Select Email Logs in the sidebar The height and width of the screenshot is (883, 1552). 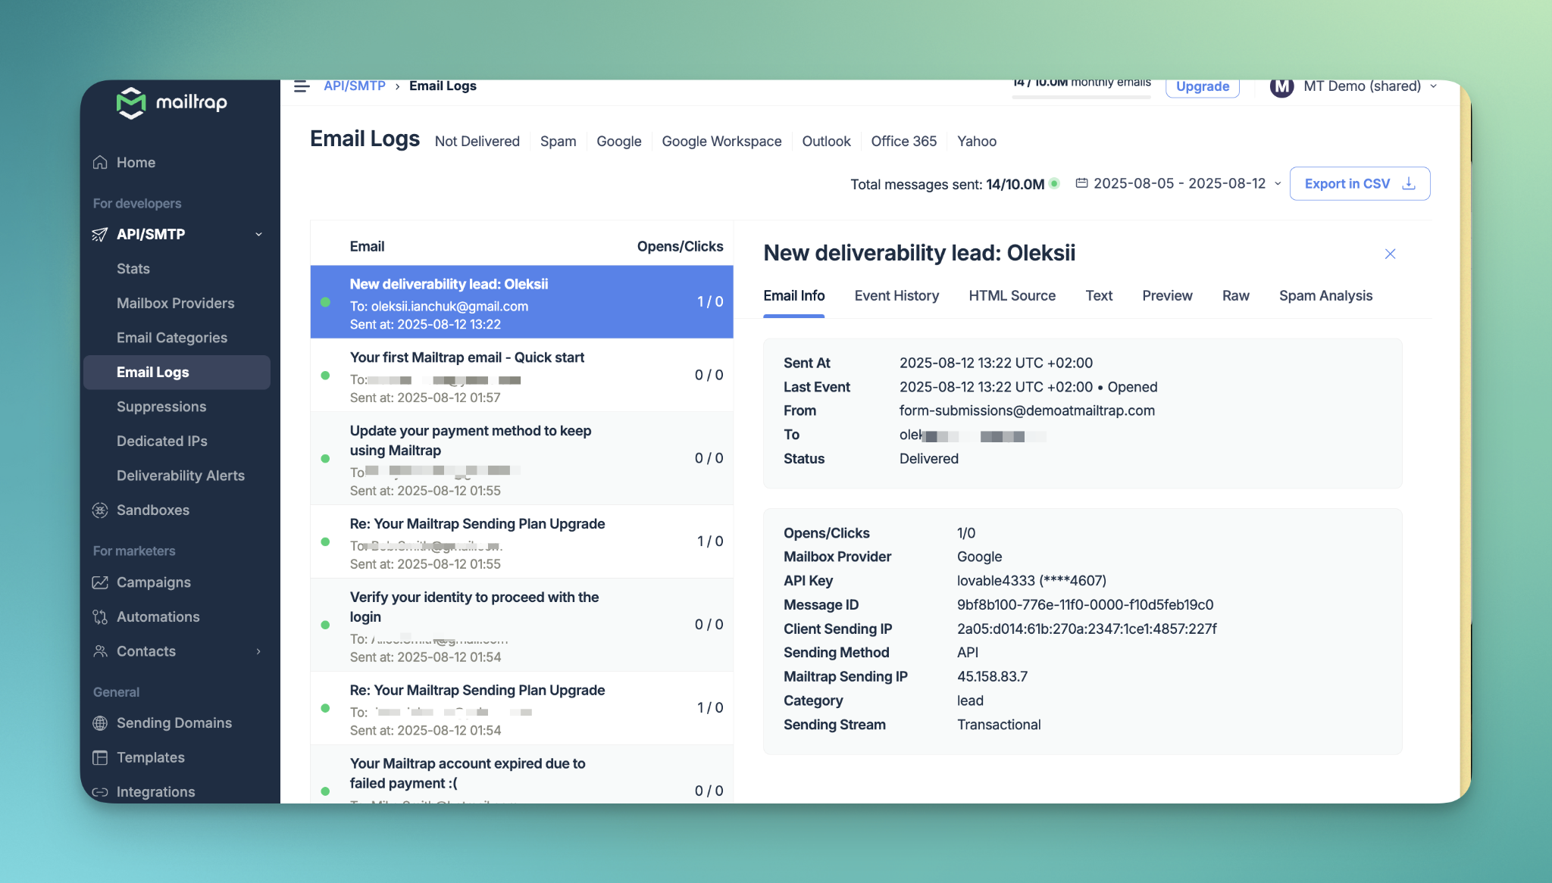coord(177,373)
